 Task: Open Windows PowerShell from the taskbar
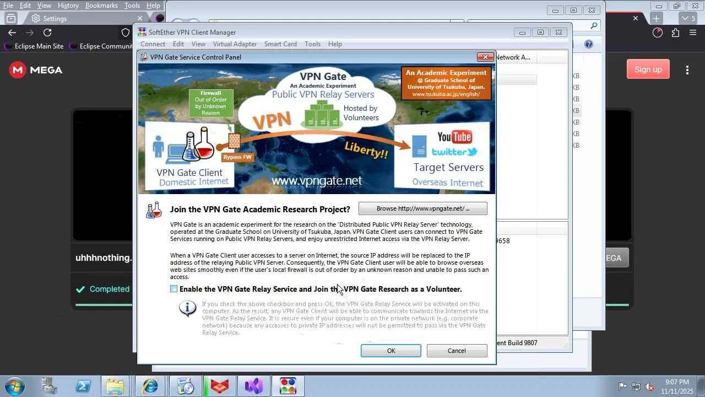tap(83, 386)
